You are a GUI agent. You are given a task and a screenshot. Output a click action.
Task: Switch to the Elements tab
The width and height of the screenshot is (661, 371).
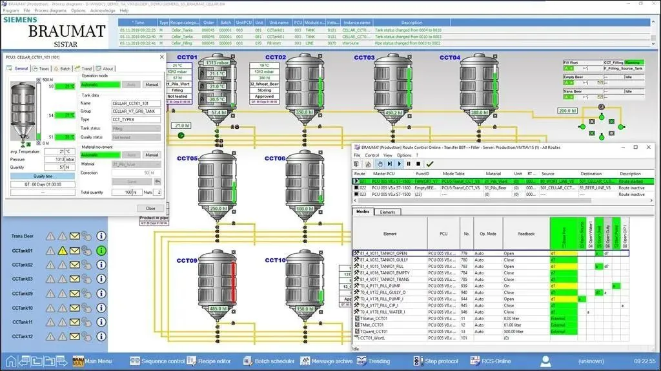pyautogui.click(x=387, y=212)
